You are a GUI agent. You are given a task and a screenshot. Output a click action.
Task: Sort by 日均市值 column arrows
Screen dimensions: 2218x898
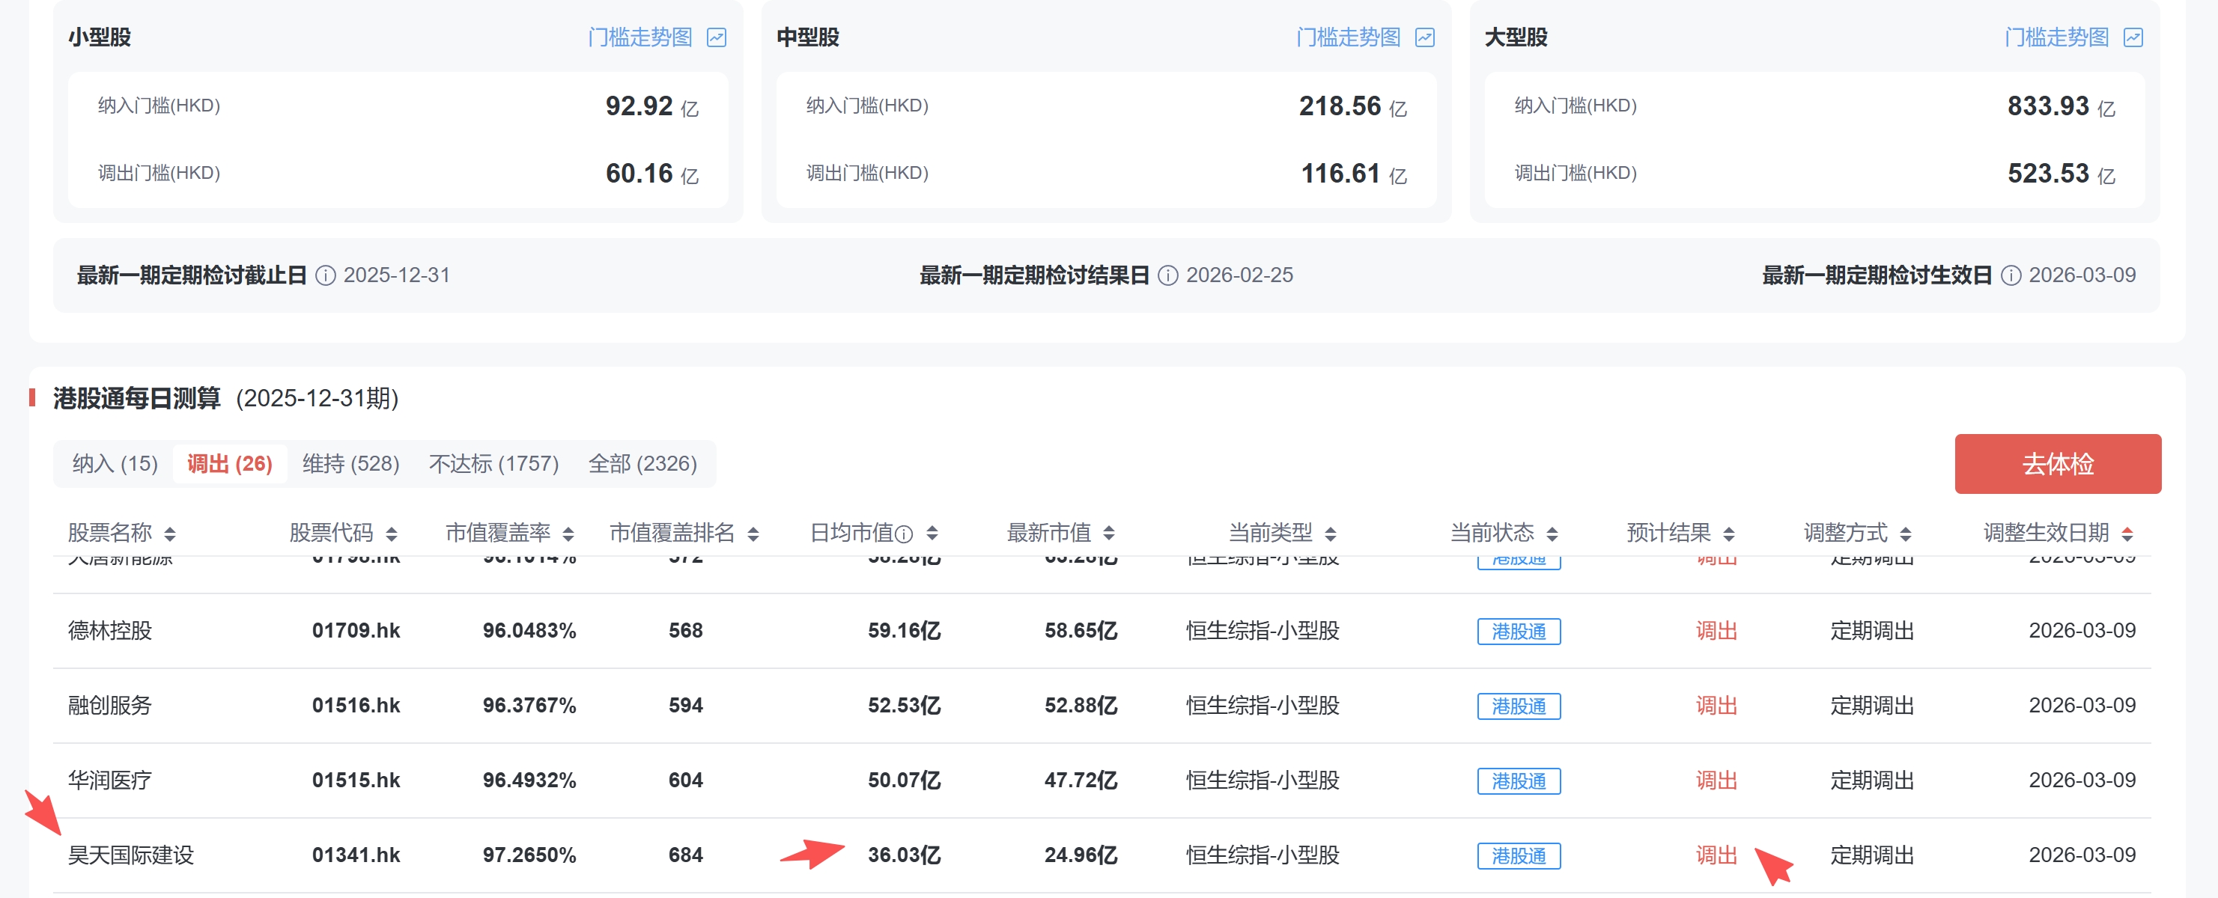click(932, 534)
